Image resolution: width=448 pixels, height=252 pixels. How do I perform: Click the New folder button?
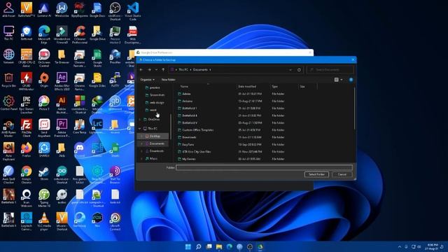click(168, 80)
